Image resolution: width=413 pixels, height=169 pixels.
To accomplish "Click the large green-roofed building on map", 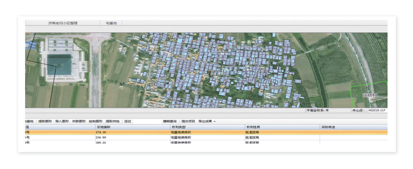I will pyautogui.click(x=60, y=65).
